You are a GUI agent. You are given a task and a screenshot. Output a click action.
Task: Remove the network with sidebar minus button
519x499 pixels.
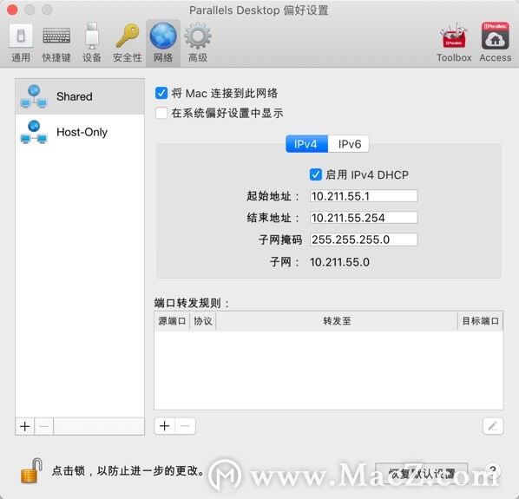click(43, 426)
